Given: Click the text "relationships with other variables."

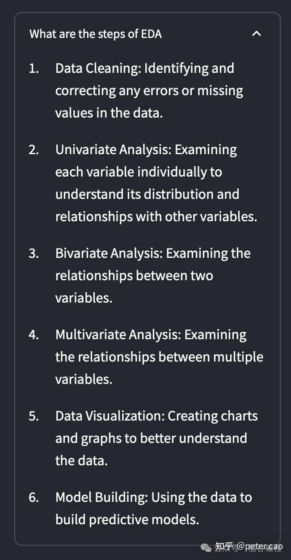Looking at the screenshot, I should (x=156, y=217).
